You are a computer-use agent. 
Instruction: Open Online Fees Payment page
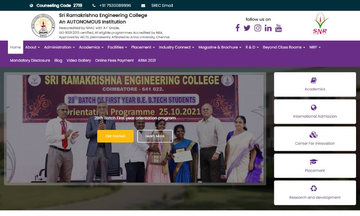pos(114,60)
